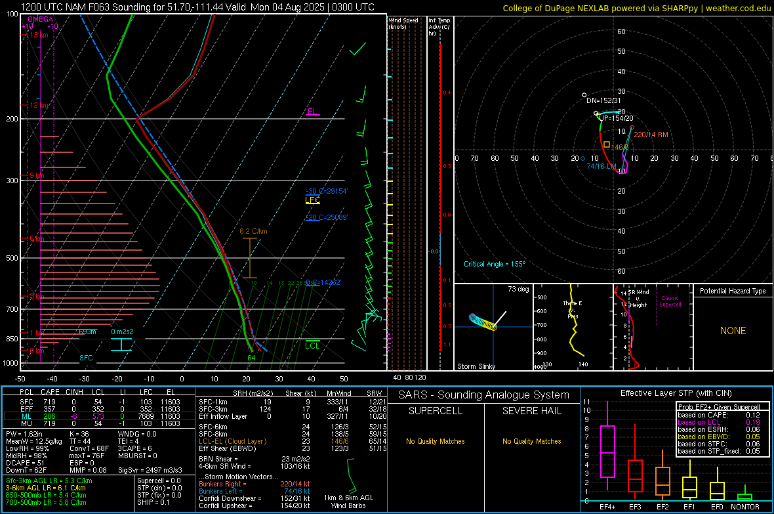The height and width of the screenshot is (514, 774).
Task: Click the "-30 C=29154'" height label
Action: pyautogui.click(x=327, y=191)
